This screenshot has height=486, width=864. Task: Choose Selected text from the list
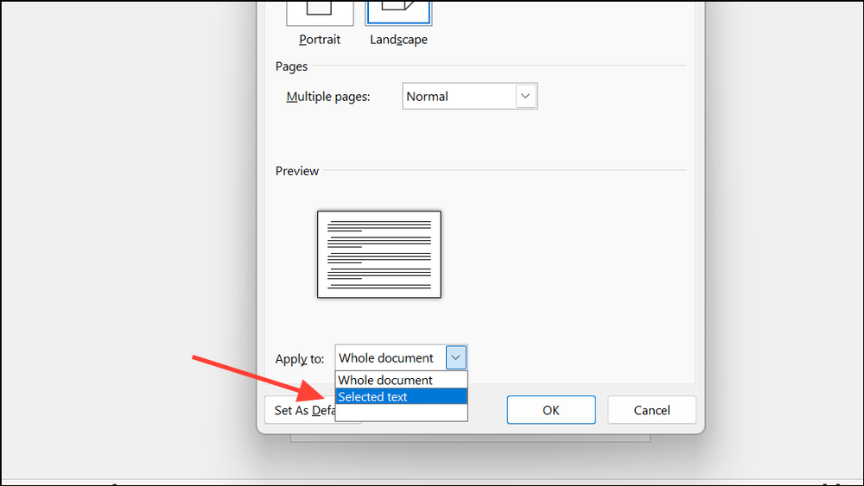(401, 397)
